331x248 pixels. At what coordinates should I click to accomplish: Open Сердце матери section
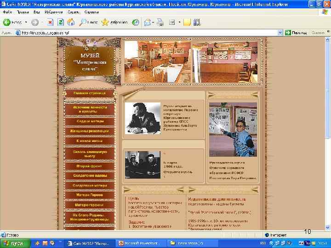point(90,121)
